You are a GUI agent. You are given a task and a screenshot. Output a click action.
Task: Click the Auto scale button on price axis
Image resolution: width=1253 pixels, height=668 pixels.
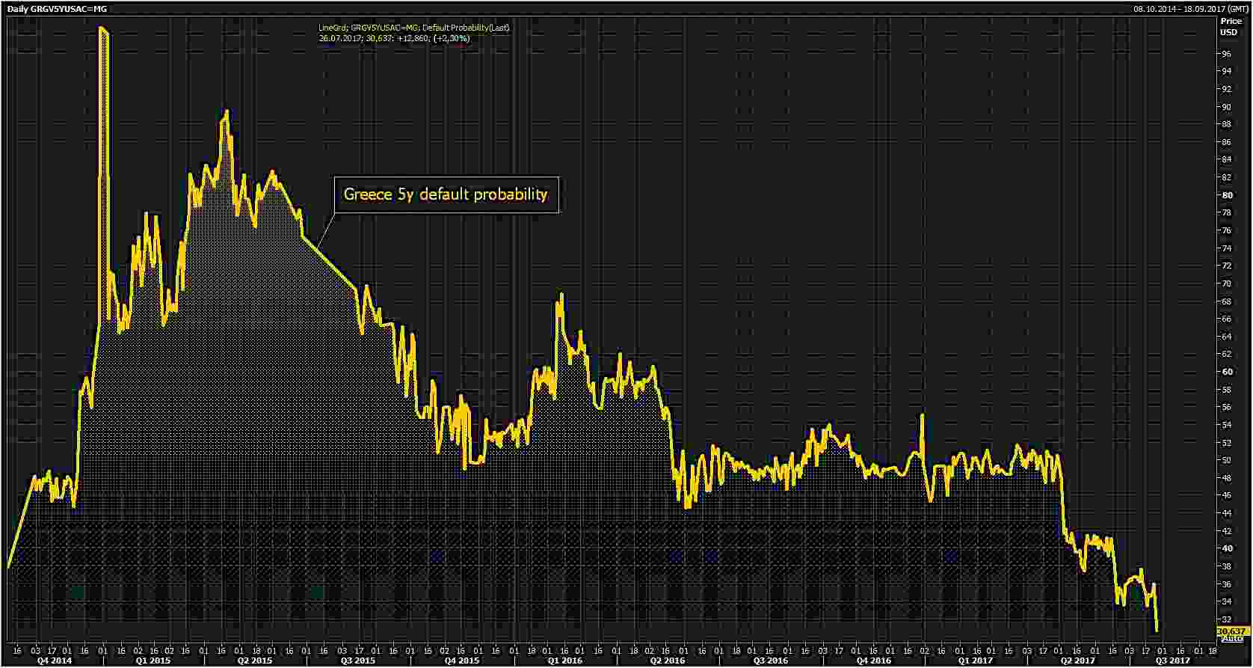tap(1231, 639)
